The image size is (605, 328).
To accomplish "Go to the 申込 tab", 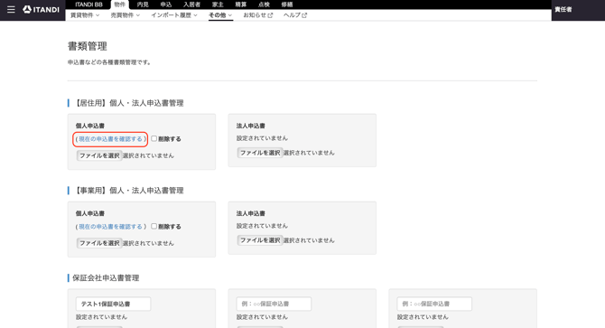I will point(166,5).
